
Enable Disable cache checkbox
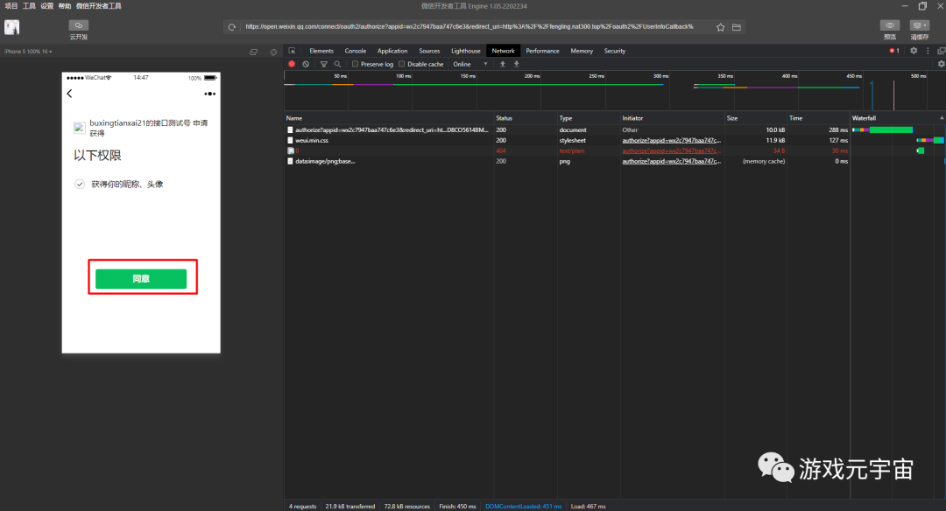[x=402, y=64]
